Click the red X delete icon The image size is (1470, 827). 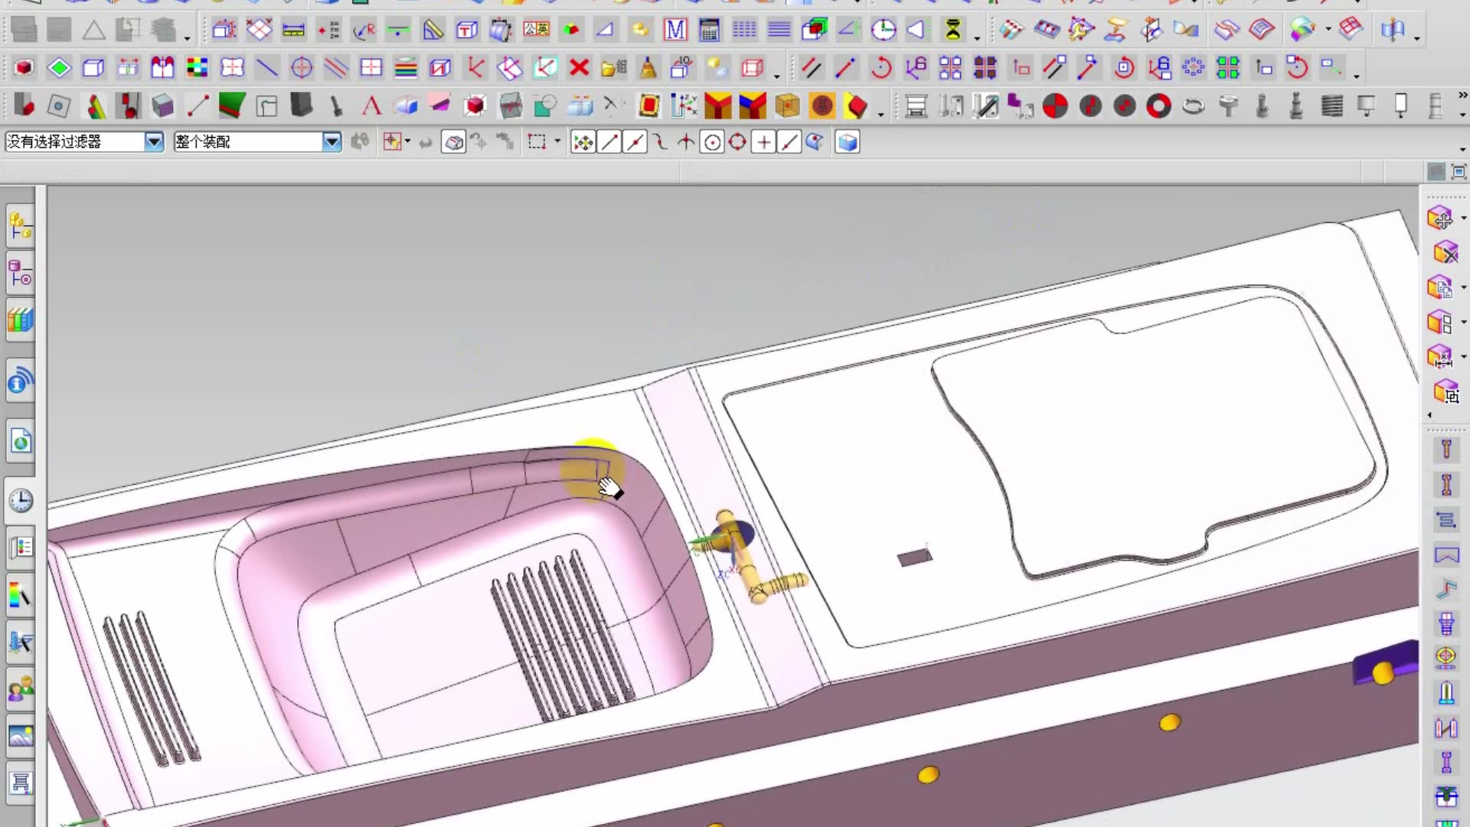[x=580, y=68]
